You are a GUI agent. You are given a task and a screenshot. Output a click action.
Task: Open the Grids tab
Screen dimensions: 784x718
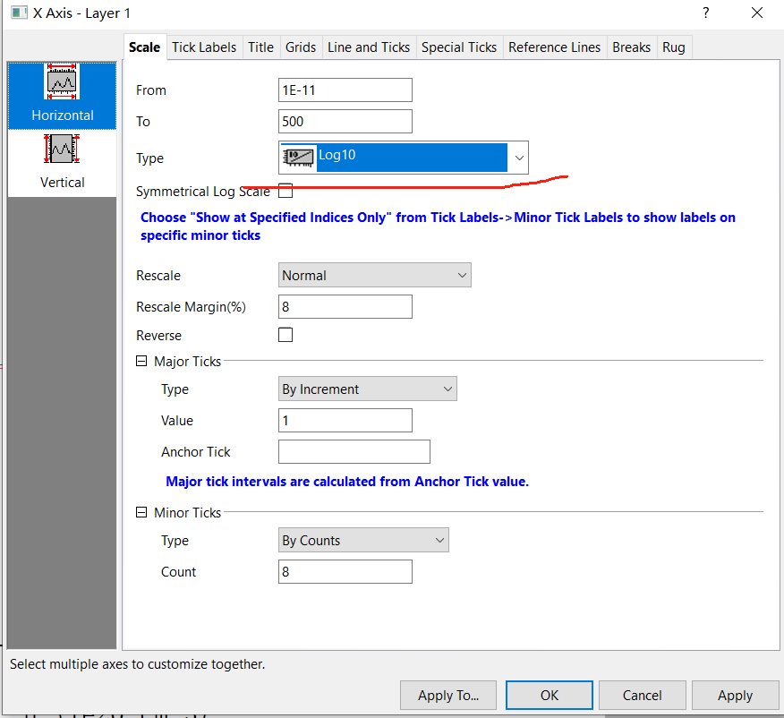pos(301,47)
